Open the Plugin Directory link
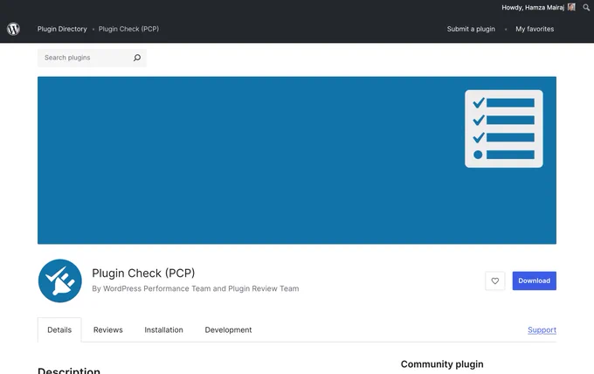 (x=62, y=29)
